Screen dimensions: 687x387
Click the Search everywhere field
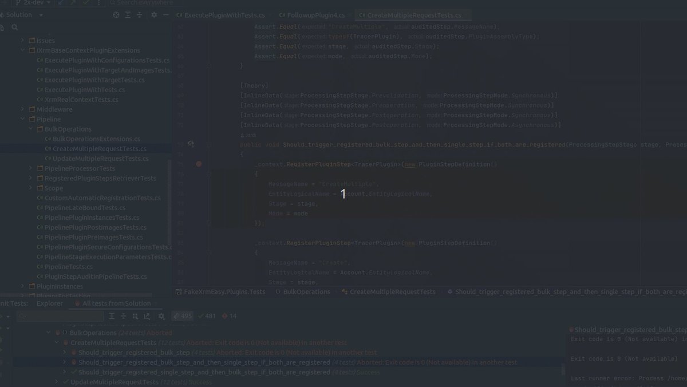(x=145, y=3)
